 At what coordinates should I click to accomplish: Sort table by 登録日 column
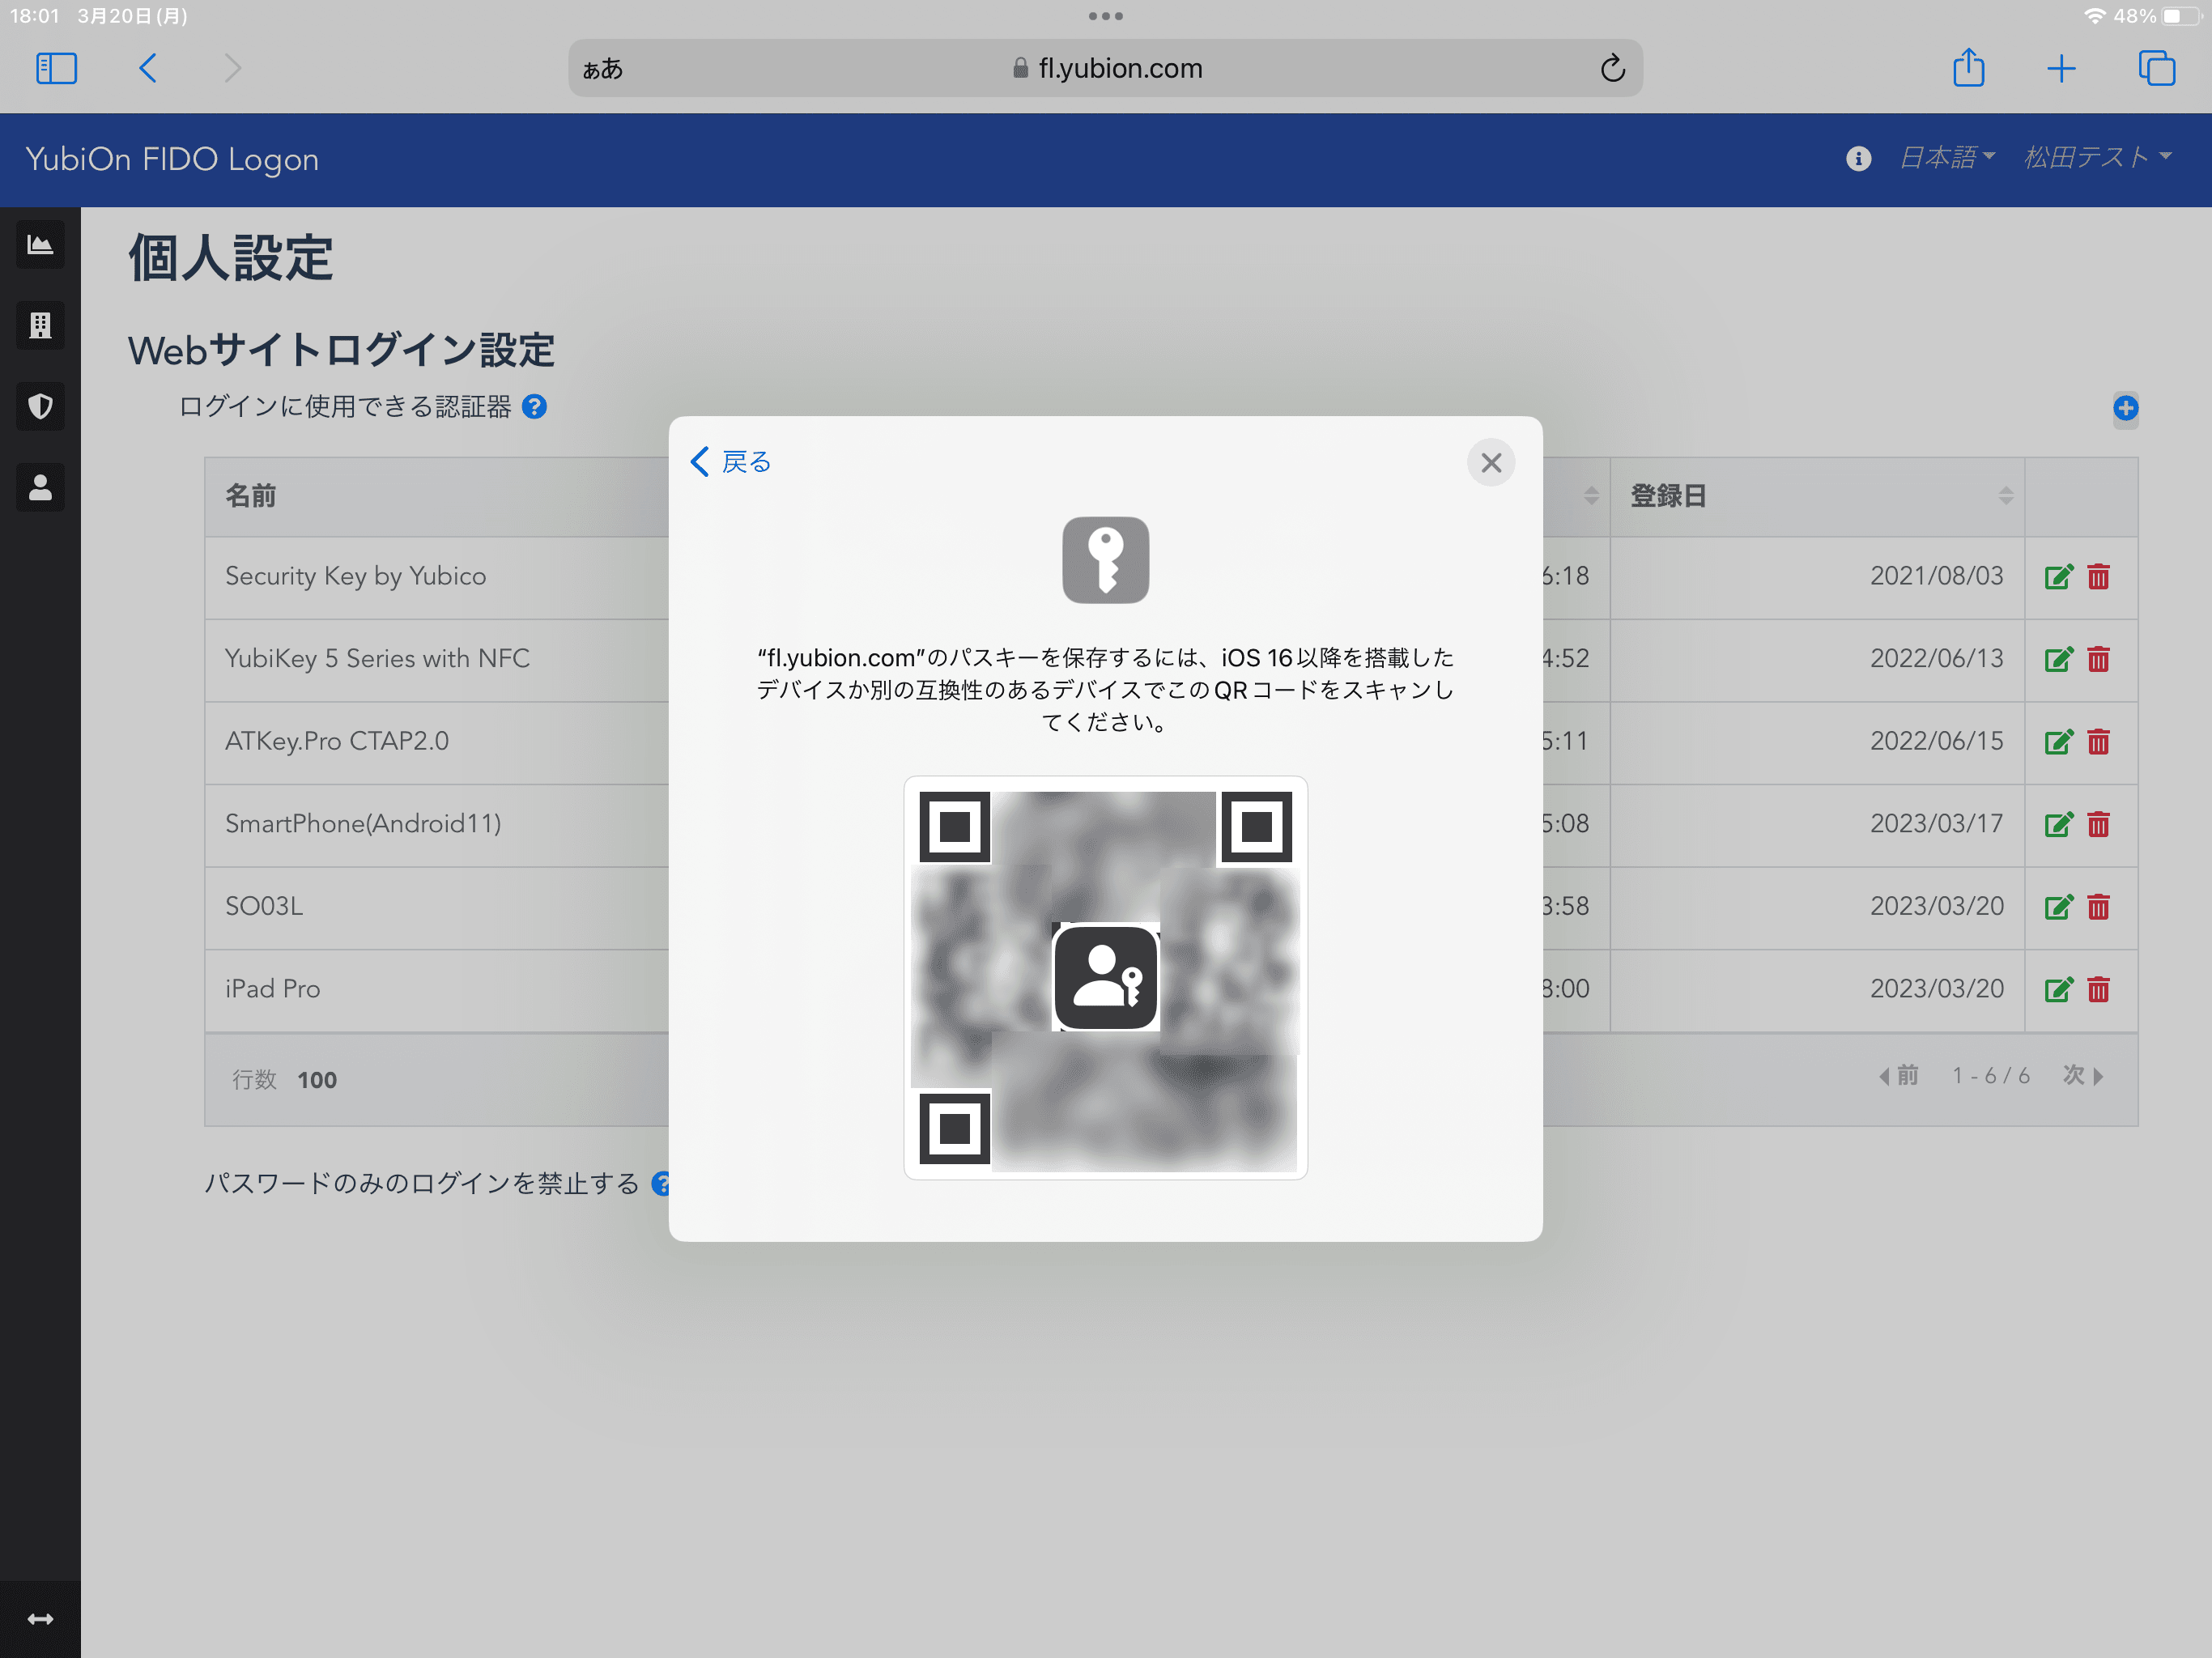[1816, 496]
